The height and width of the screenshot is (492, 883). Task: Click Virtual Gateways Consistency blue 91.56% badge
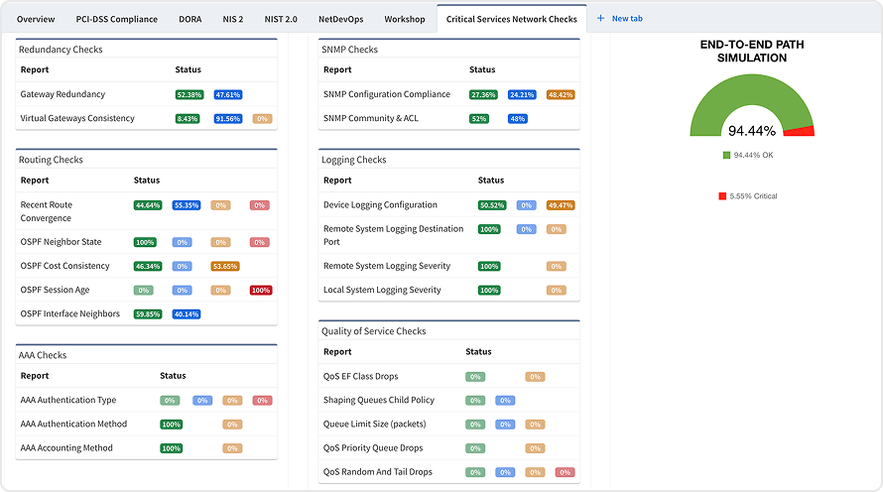[228, 119]
